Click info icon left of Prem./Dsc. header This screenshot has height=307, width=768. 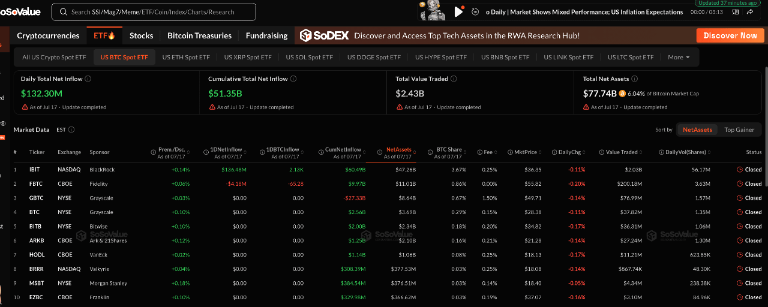[x=153, y=152]
